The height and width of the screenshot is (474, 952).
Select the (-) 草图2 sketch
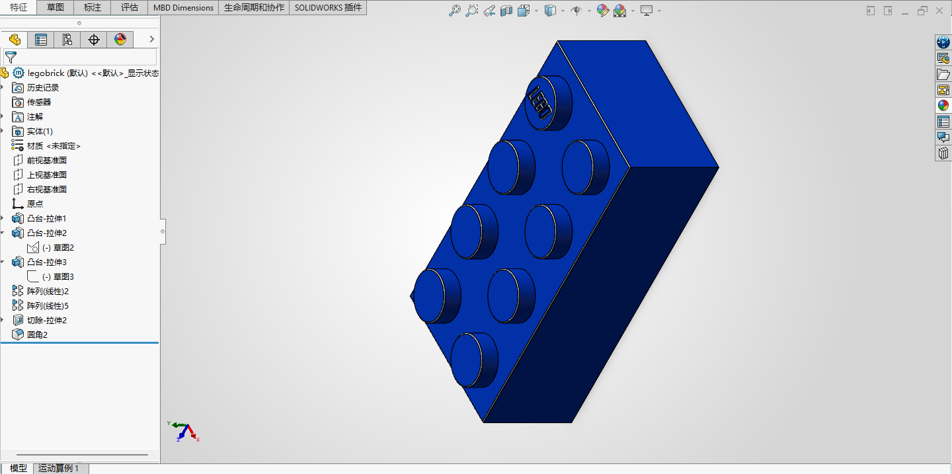tap(50, 247)
